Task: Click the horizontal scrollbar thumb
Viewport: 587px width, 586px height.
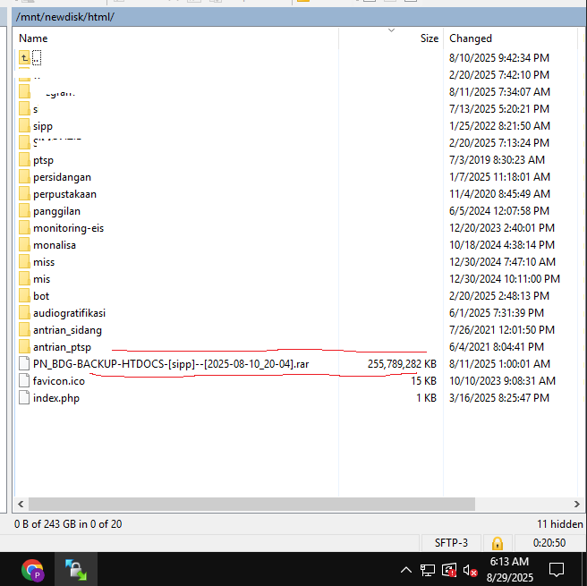Action: (x=251, y=504)
